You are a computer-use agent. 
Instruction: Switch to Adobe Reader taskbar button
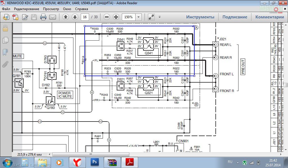point(130,162)
